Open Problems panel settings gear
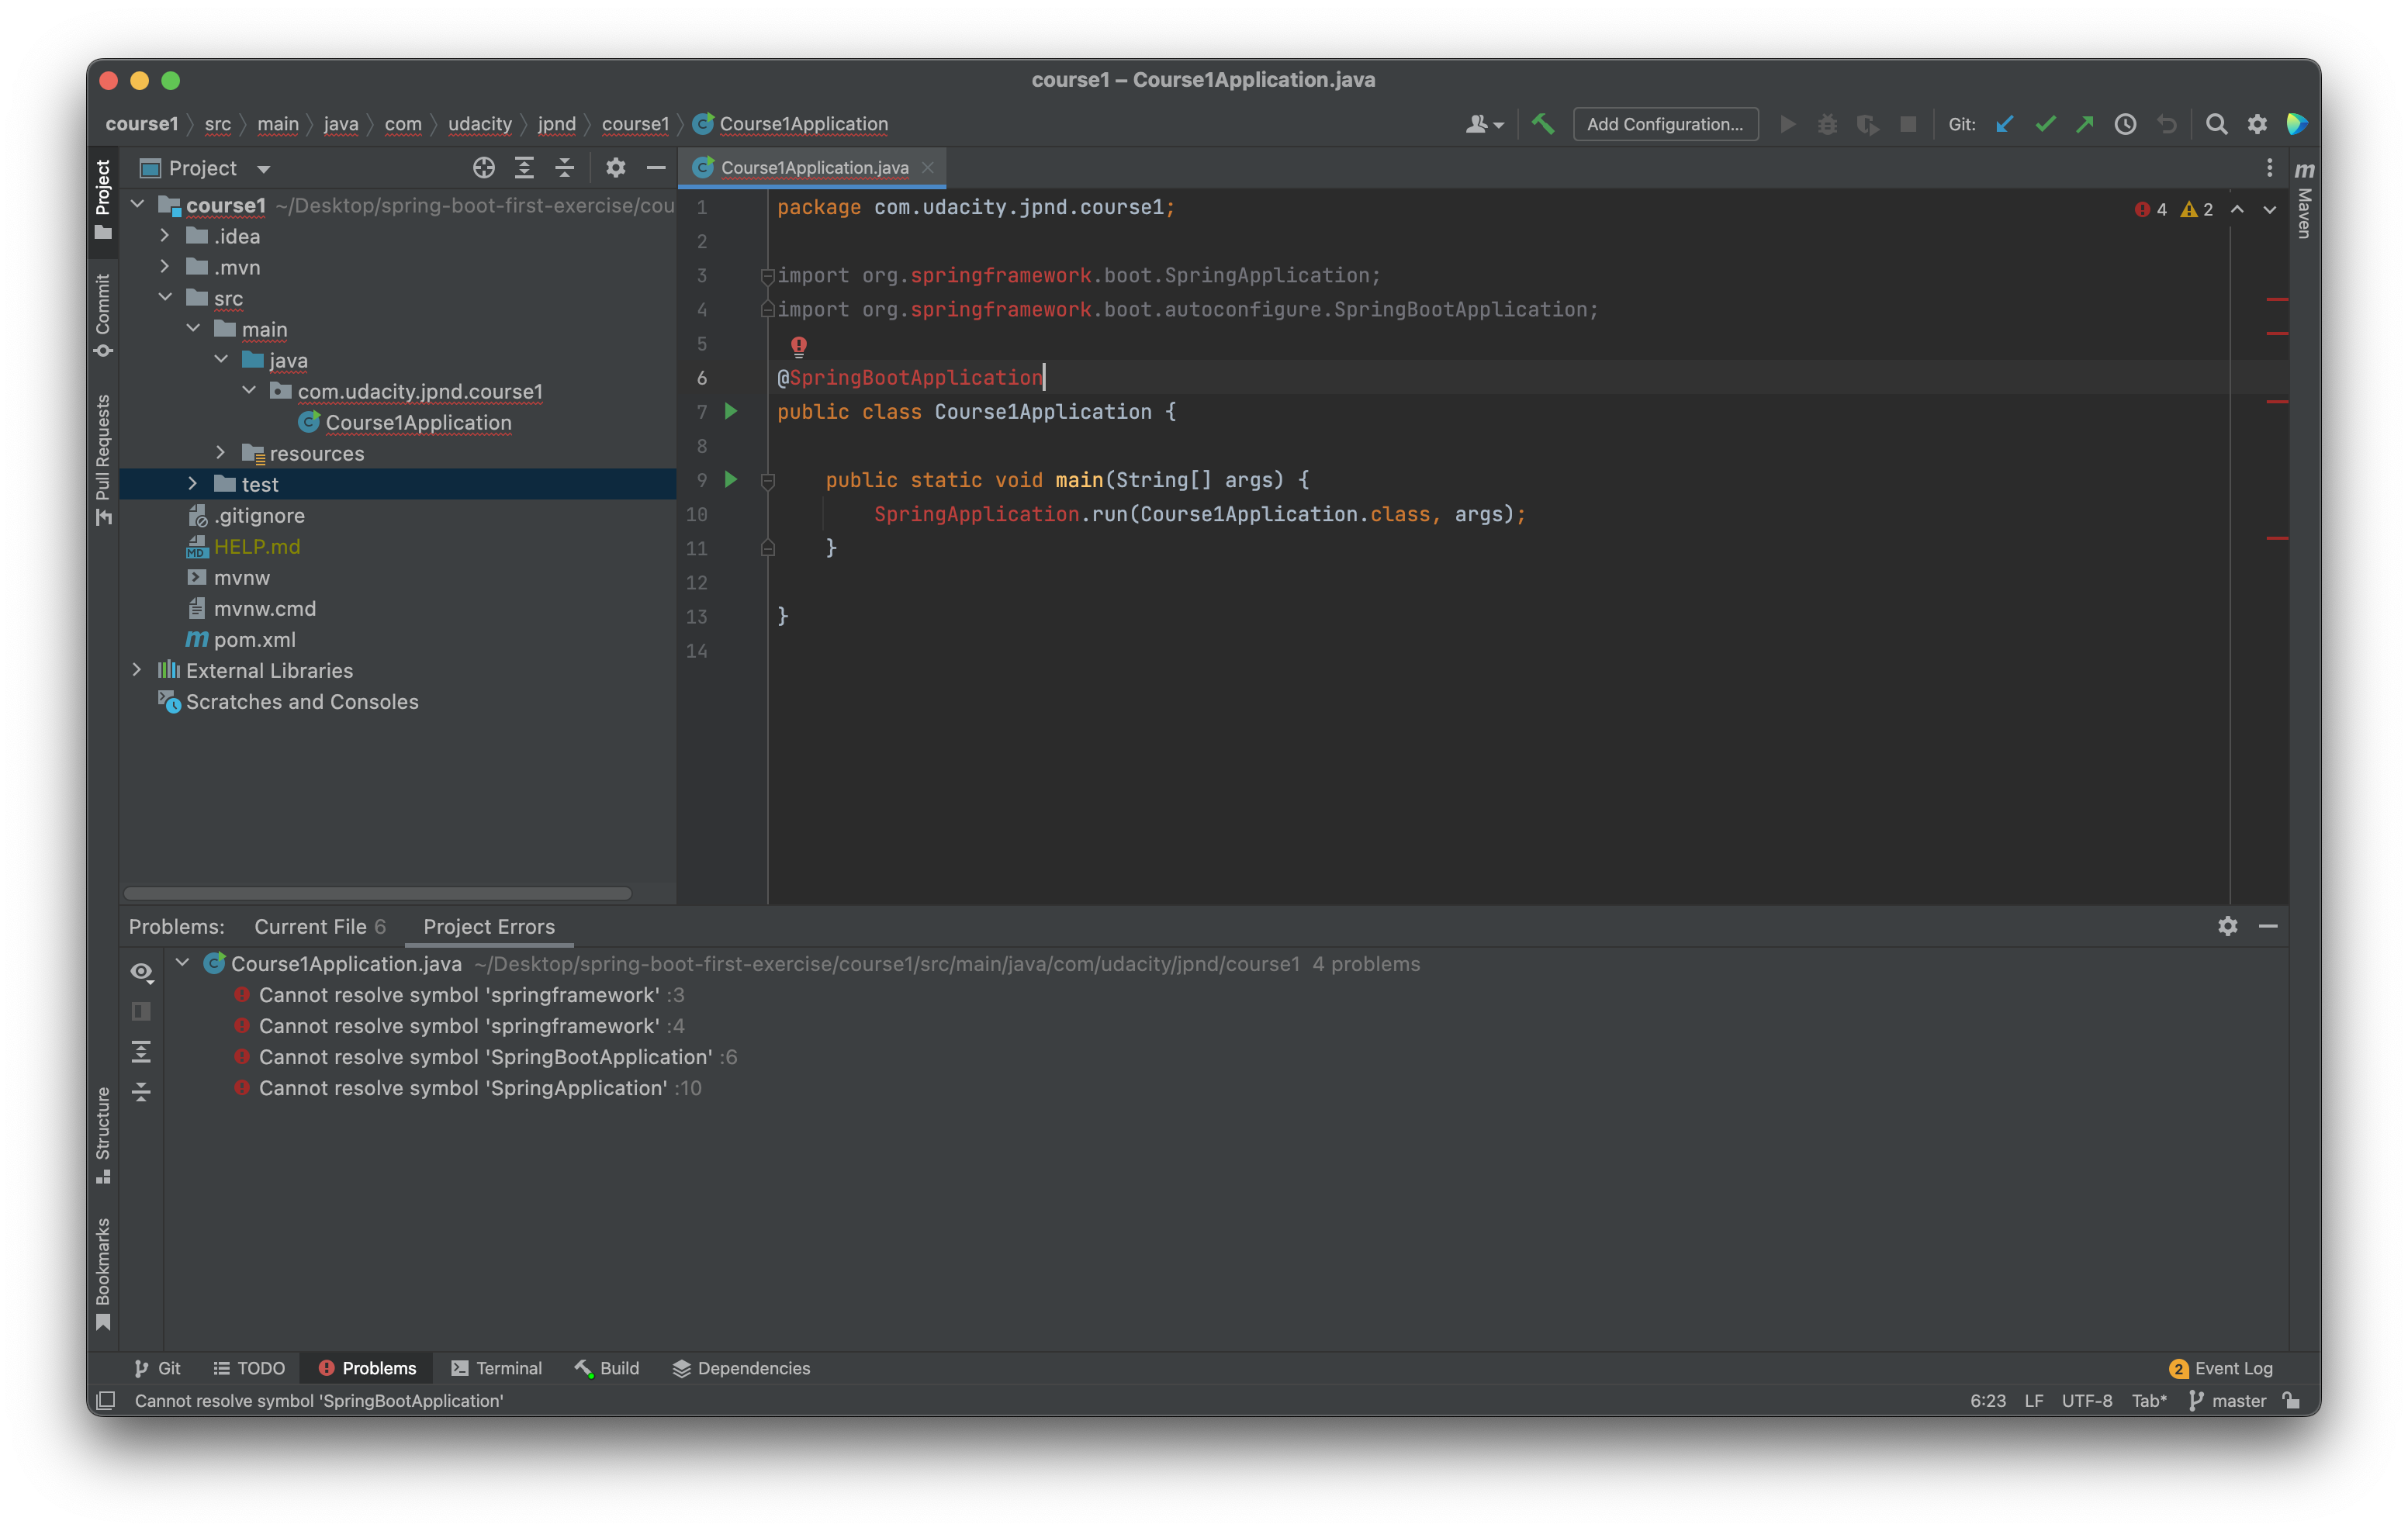This screenshot has width=2408, height=1531. click(x=2228, y=926)
